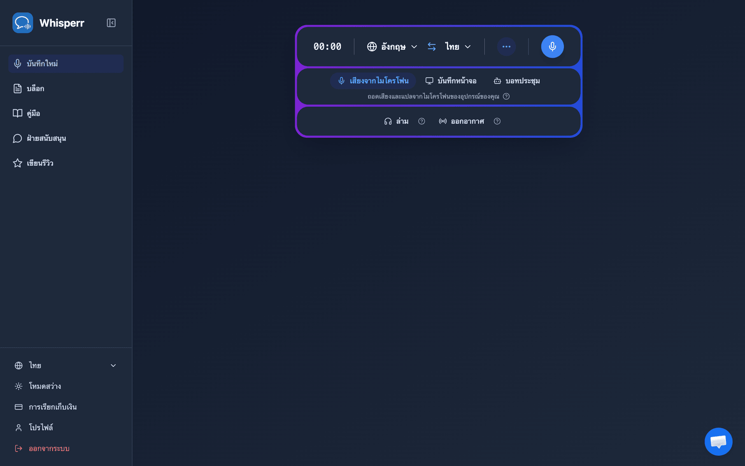745x466 pixels.
Task: Click the Whisperr logo icon
Action: coord(22,23)
